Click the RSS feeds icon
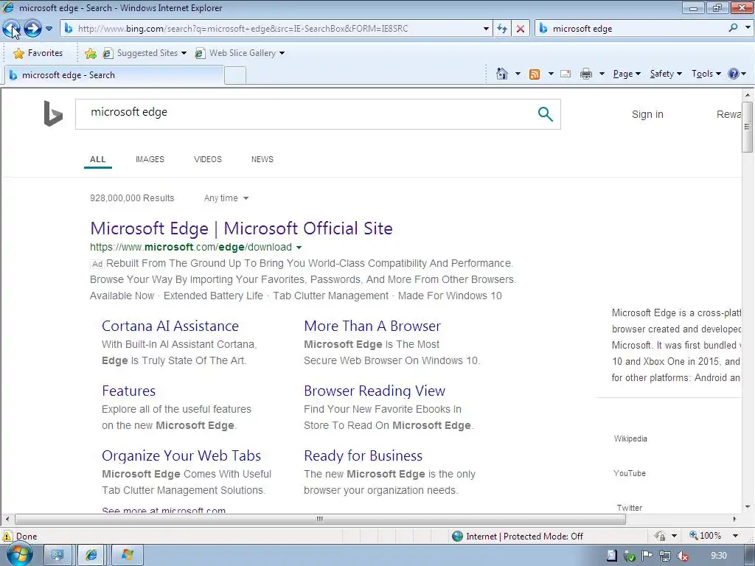This screenshot has height=566, width=755. pos(535,74)
